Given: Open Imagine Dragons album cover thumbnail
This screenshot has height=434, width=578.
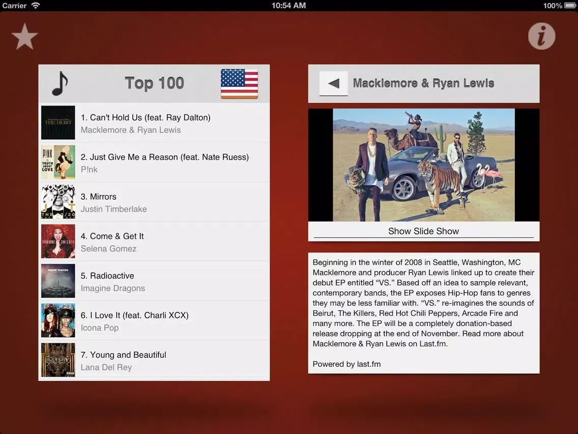Looking at the screenshot, I should coord(58,281).
